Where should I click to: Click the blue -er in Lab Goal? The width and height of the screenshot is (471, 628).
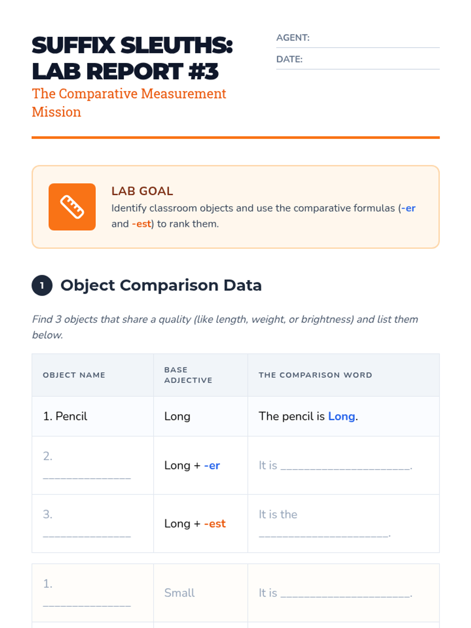point(409,208)
